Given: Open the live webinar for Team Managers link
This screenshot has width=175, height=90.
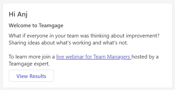Looking at the screenshot, I should tap(94, 57).
